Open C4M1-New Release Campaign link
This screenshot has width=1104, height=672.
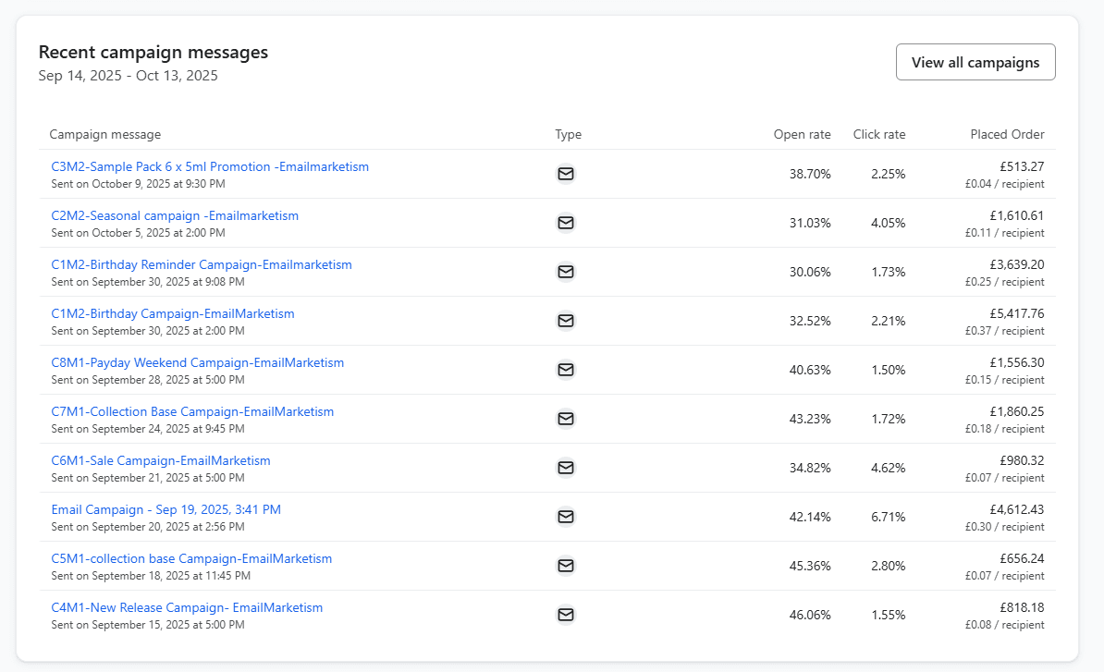[187, 608]
